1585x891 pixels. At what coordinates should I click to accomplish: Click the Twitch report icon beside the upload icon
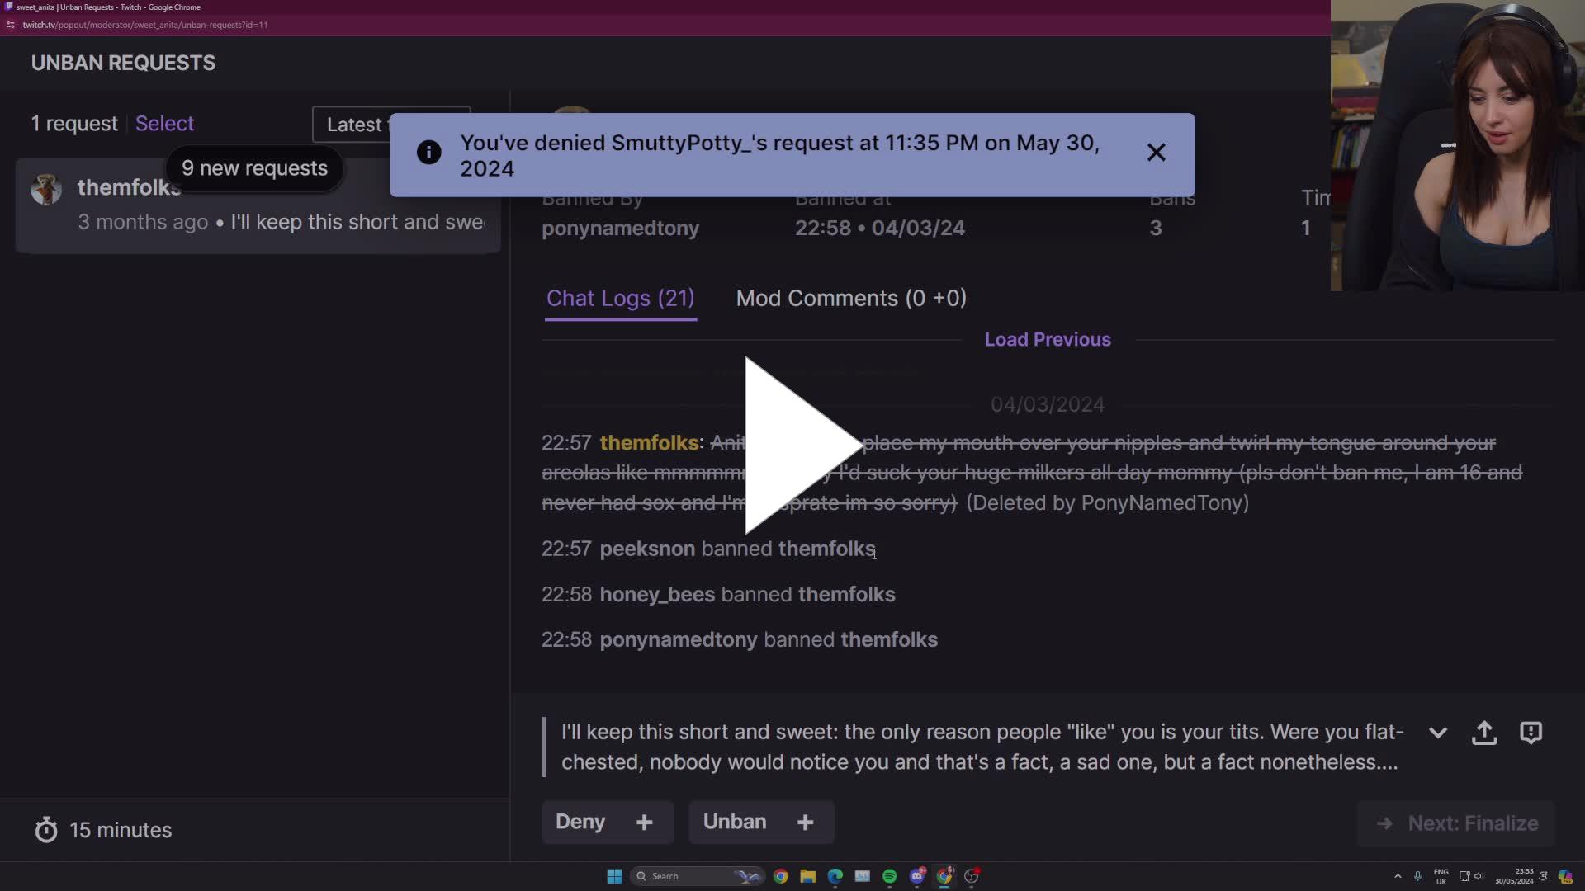[1532, 733]
